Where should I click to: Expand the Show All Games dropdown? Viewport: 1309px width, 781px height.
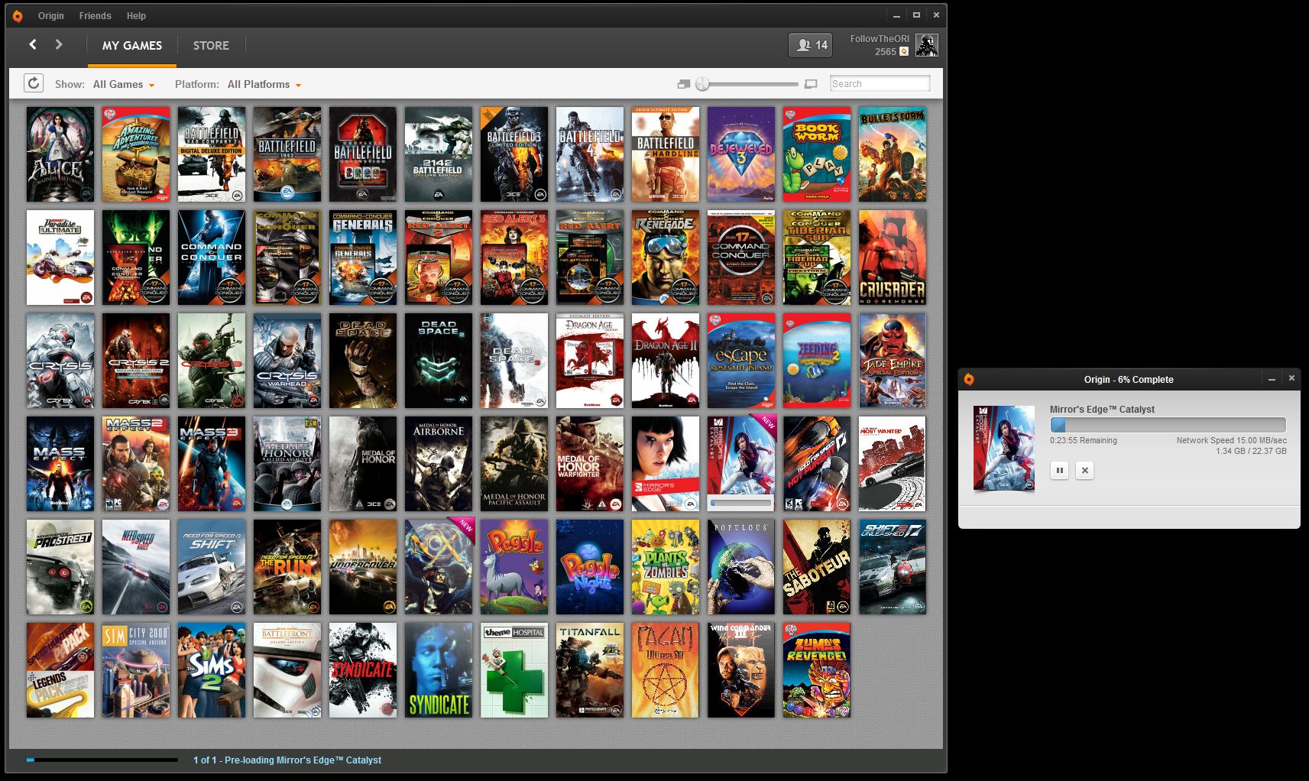(x=124, y=84)
